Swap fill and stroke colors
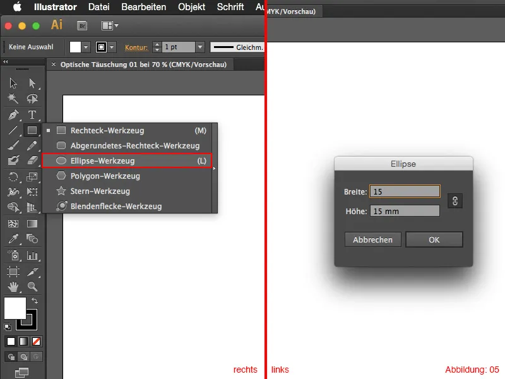The width and height of the screenshot is (505, 379). 35,301
